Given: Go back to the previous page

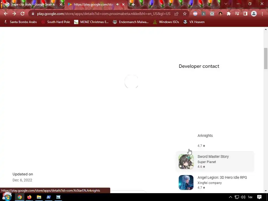Looking at the screenshot, I should (6, 14).
